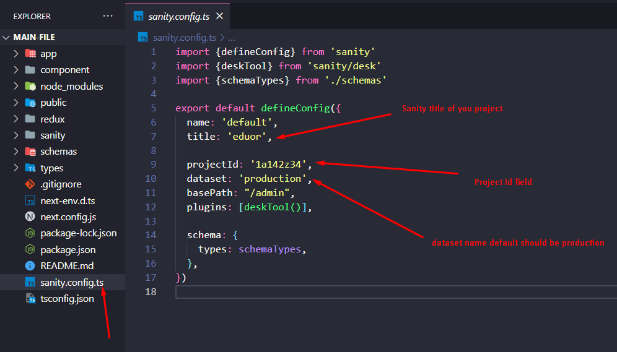Click the .gitignore git file icon
Screen dimensions: 617x352
30,184
